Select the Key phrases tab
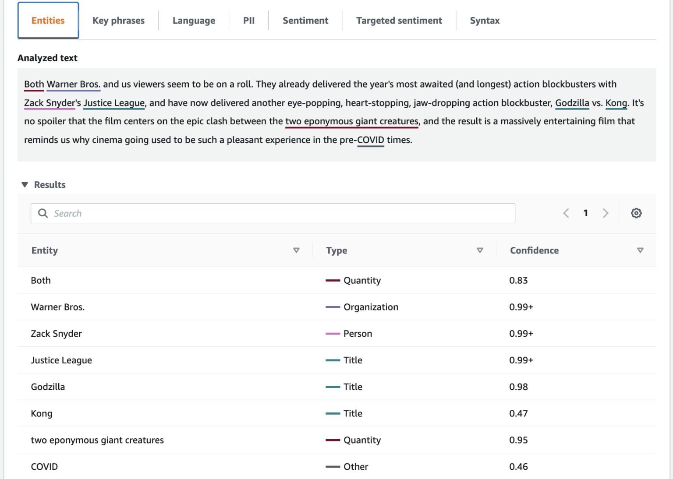 point(118,20)
